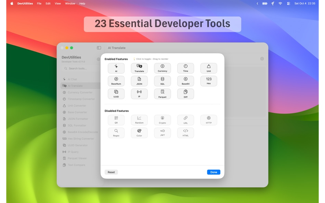Select the SQL database icon tile
Image resolution: width=325 pixels, height=203 pixels.
[162, 81]
